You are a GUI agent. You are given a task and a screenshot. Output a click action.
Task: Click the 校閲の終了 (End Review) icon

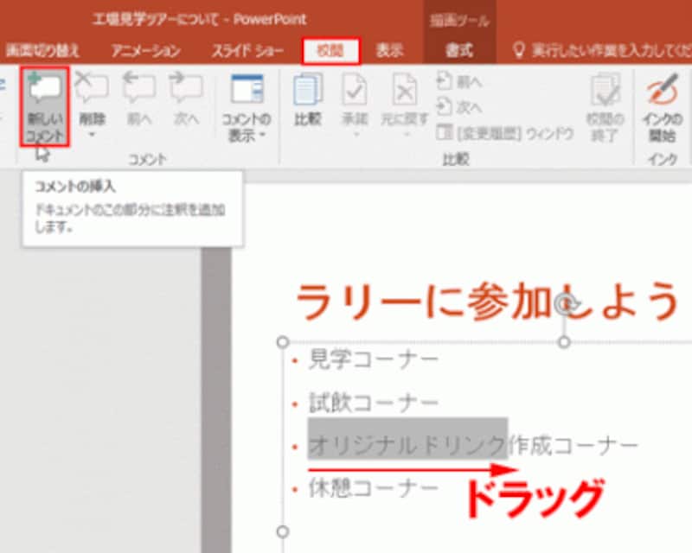point(605,90)
